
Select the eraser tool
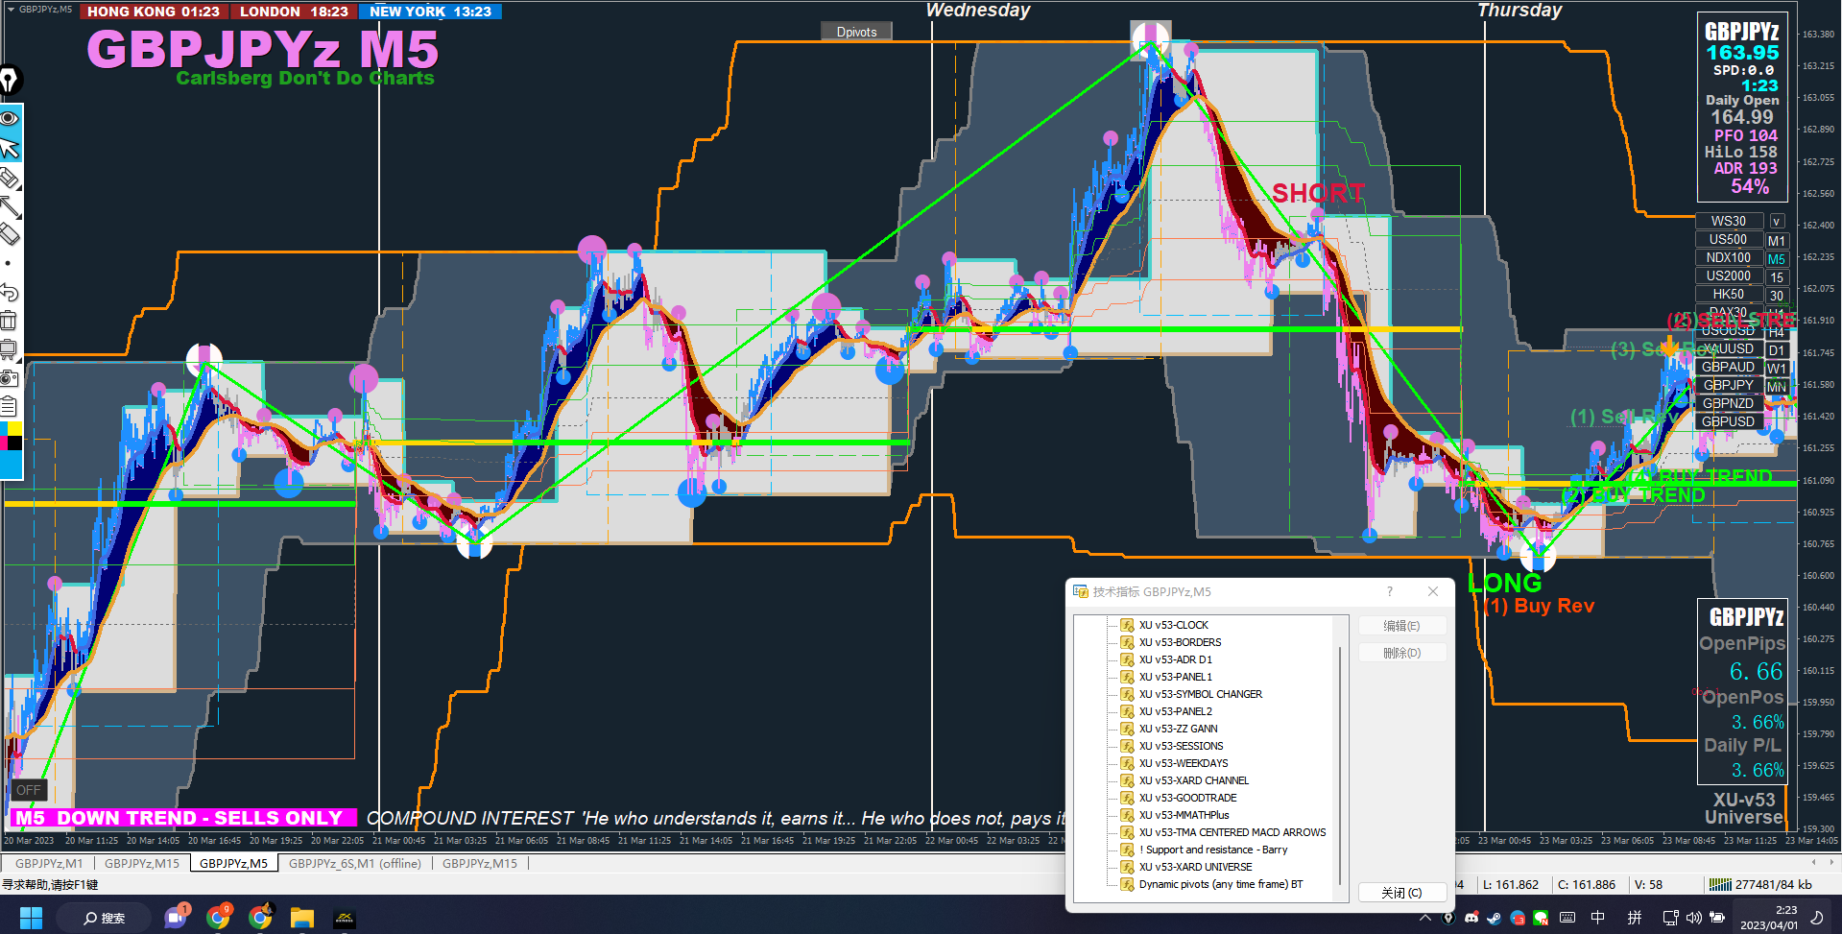10,234
